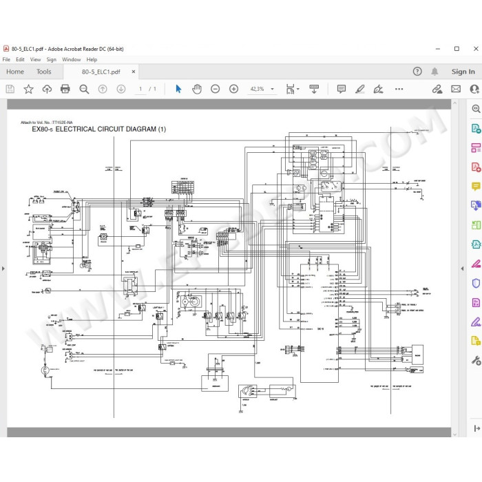Click the page number input field
The width and height of the screenshot is (482, 482).
[140, 89]
